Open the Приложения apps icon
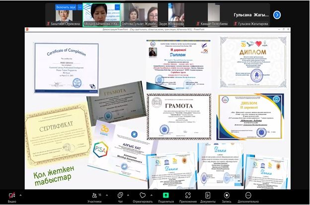 [x=188, y=196]
